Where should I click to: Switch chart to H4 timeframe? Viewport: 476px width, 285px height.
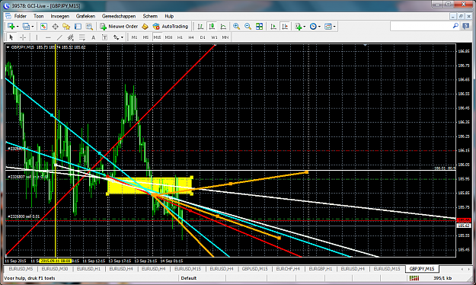[x=191, y=37]
